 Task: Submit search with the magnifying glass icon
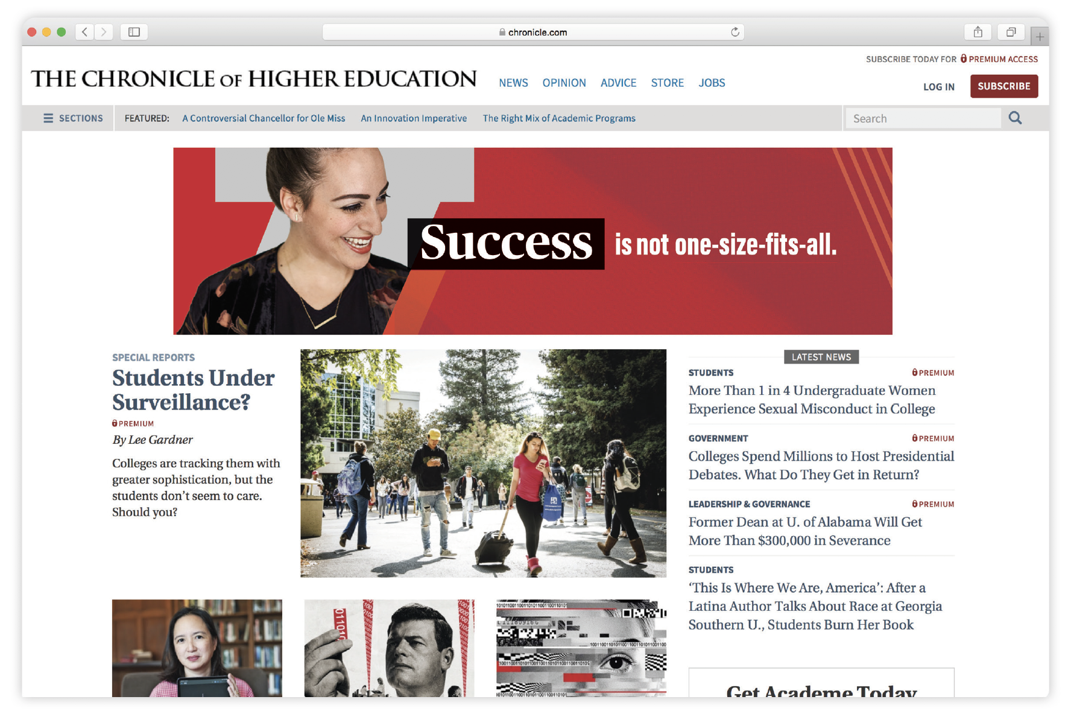point(1015,118)
